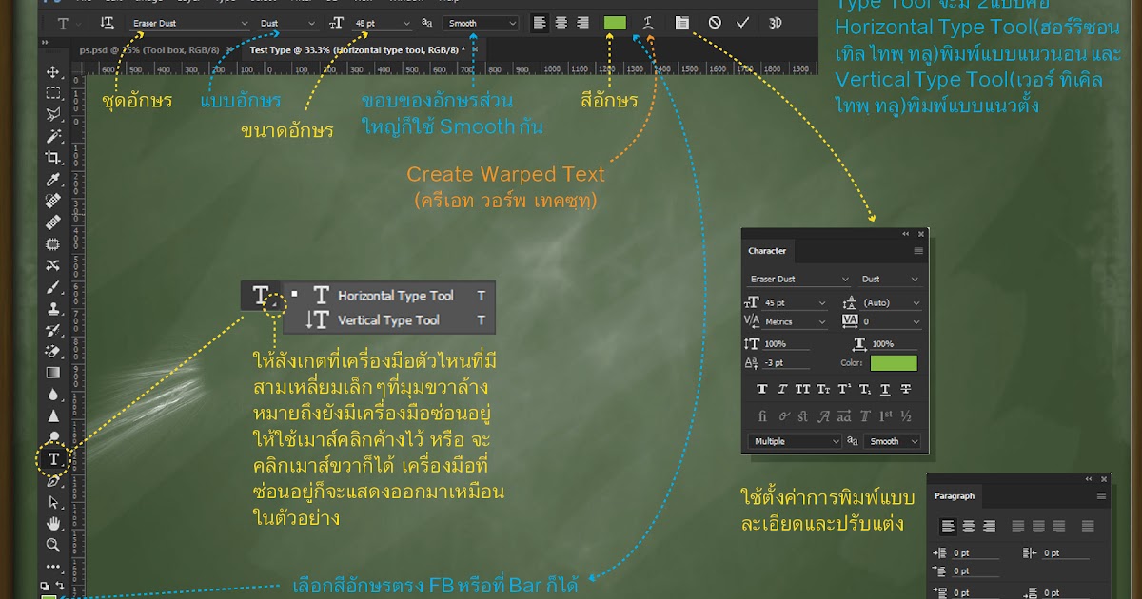Select the Zoom tool
1142x599 pixels.
pyautogui.click(x=54, y=544)
